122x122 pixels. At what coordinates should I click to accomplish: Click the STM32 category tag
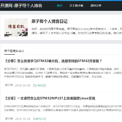pos(39,85)
